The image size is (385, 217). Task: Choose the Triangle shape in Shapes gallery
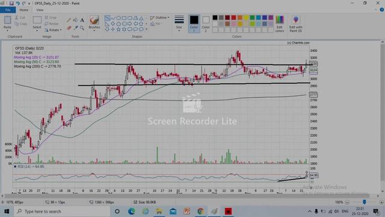[x=141, y=18]
